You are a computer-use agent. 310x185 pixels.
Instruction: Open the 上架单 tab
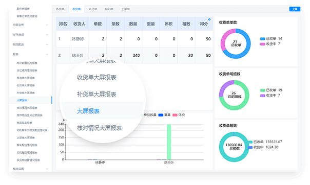125,9
